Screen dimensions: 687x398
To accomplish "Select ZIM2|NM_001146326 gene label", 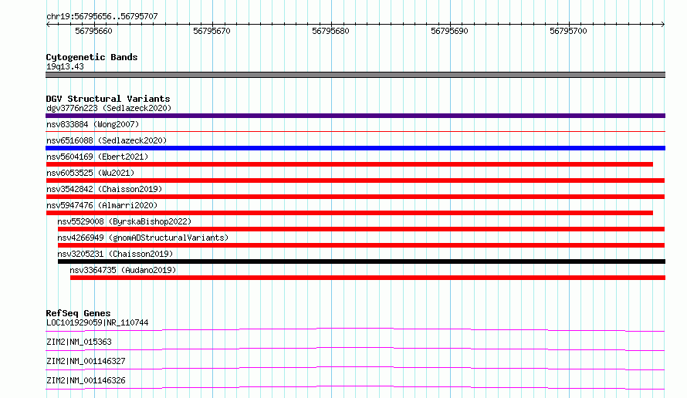I will [86, 380].
